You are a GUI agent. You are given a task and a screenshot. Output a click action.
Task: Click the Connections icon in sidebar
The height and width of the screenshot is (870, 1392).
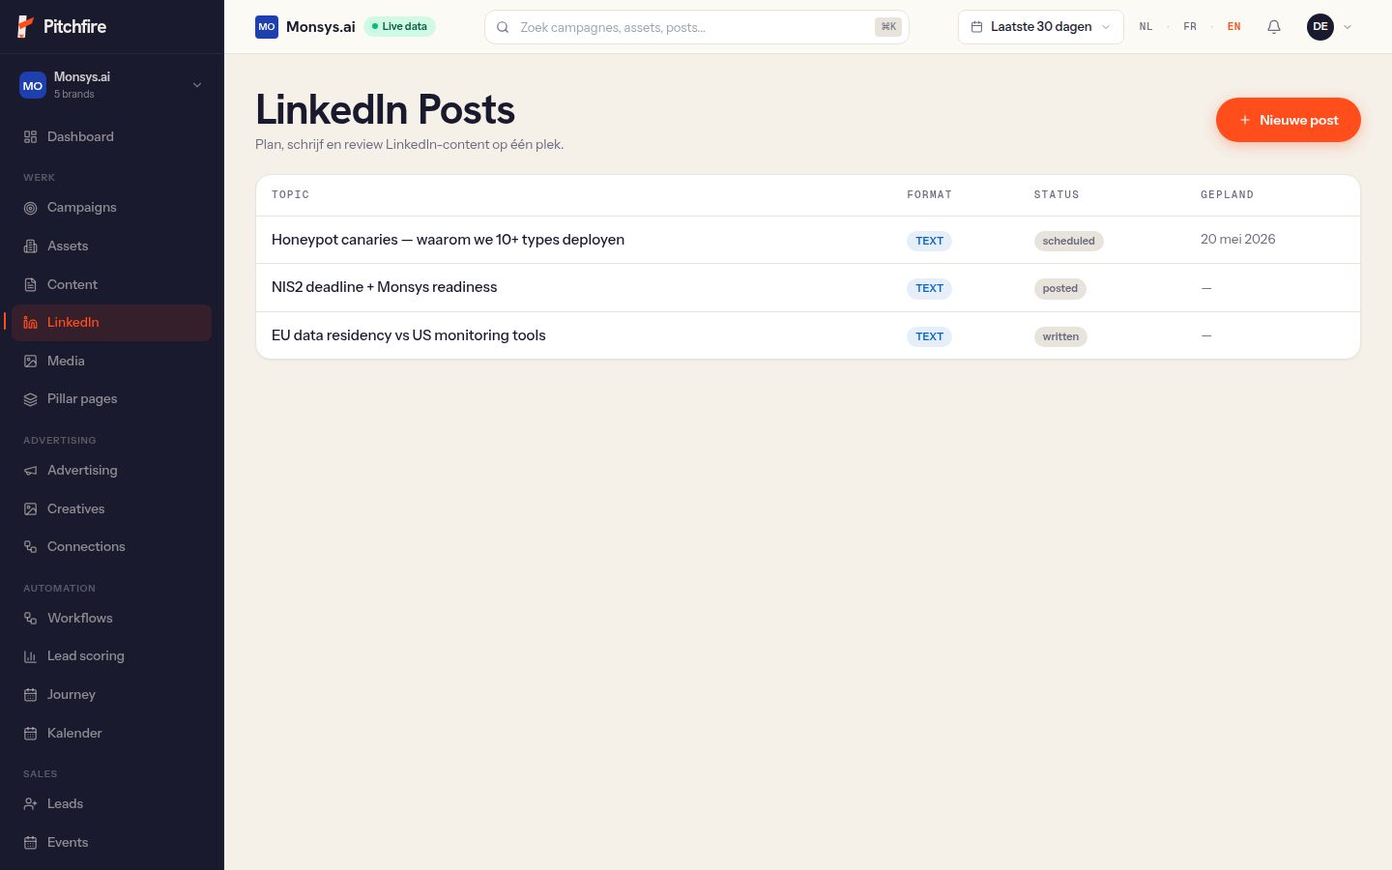(31, 547)
